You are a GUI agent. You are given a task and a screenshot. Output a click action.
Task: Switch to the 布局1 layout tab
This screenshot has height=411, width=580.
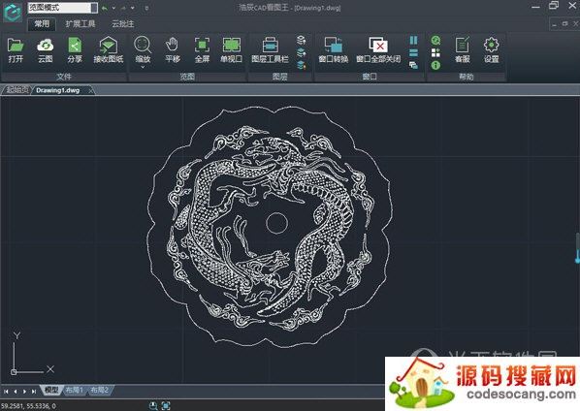[x=75, y=390]
